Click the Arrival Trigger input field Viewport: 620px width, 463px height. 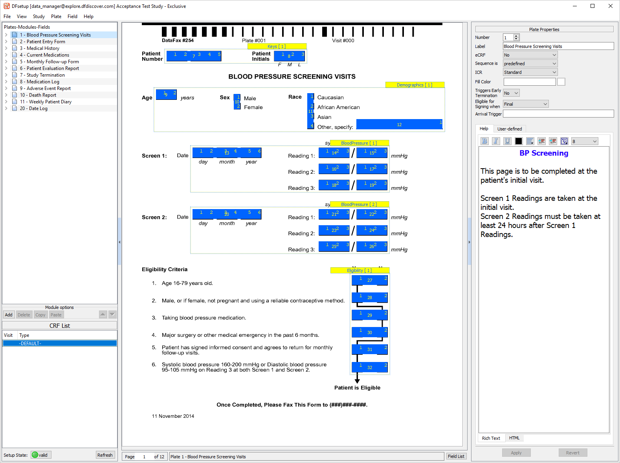558,114
